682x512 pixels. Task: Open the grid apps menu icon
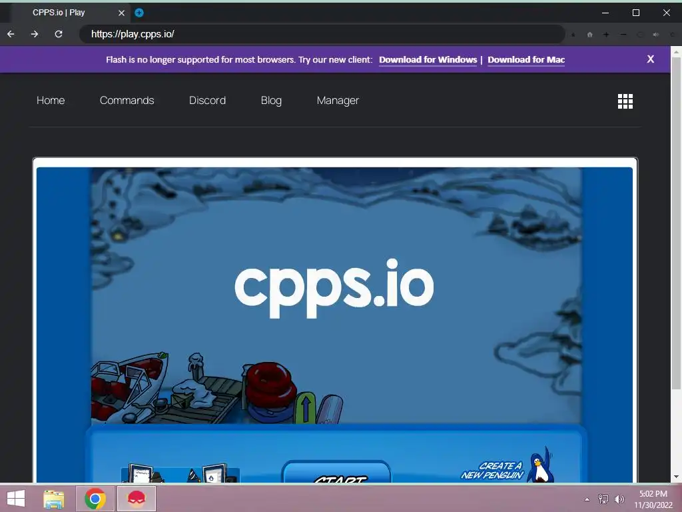625,101
